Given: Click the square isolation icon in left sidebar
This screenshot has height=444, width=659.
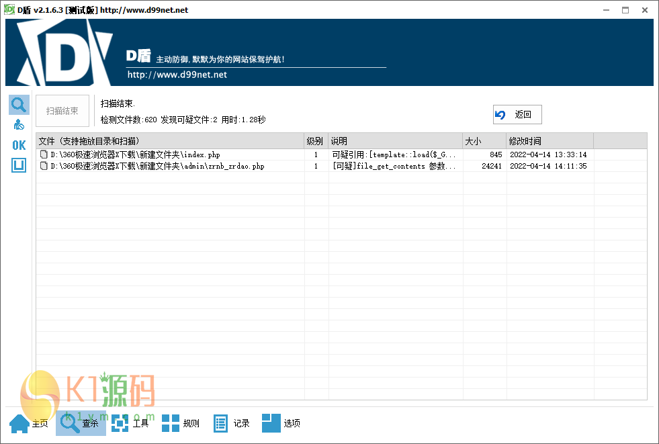Looking at the screenshot, I should click(x=19, y=165).
